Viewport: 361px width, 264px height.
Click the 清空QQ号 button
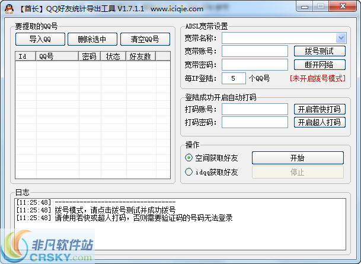[145, 39]
